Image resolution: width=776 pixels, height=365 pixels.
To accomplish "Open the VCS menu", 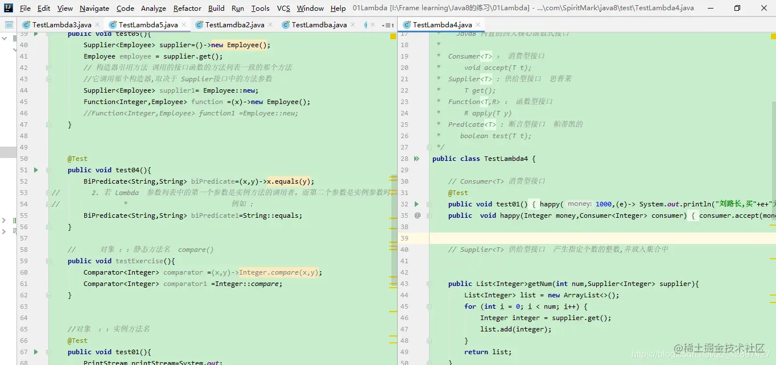I will coord(283,8).
